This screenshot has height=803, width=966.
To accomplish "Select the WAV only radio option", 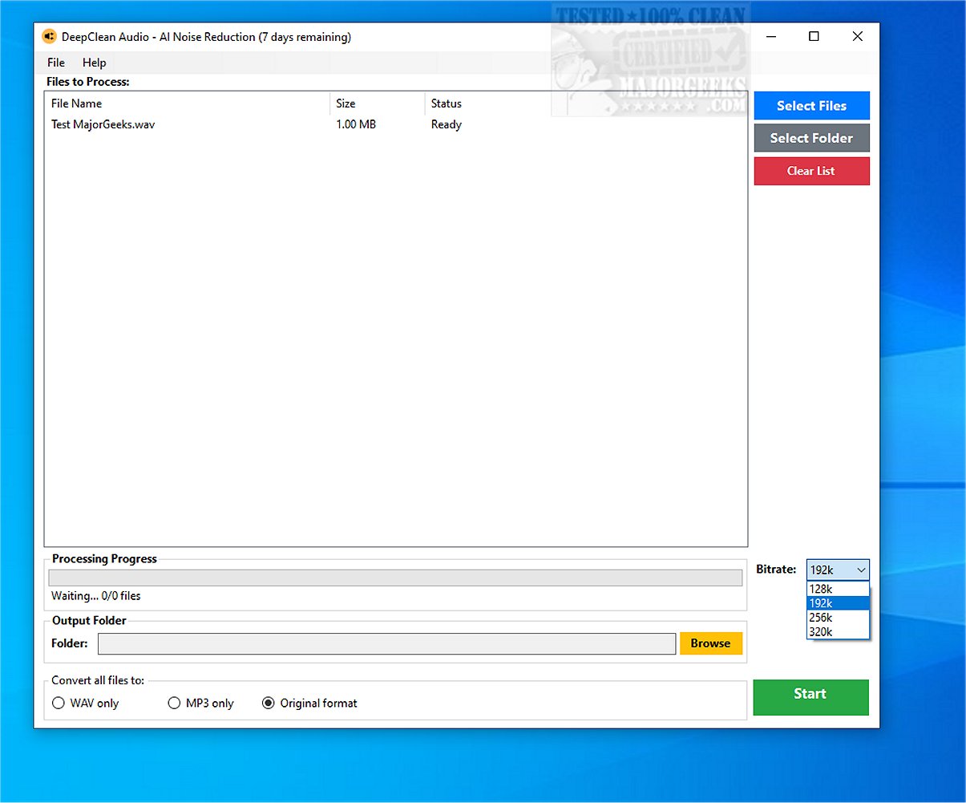I will pos(86,704).
